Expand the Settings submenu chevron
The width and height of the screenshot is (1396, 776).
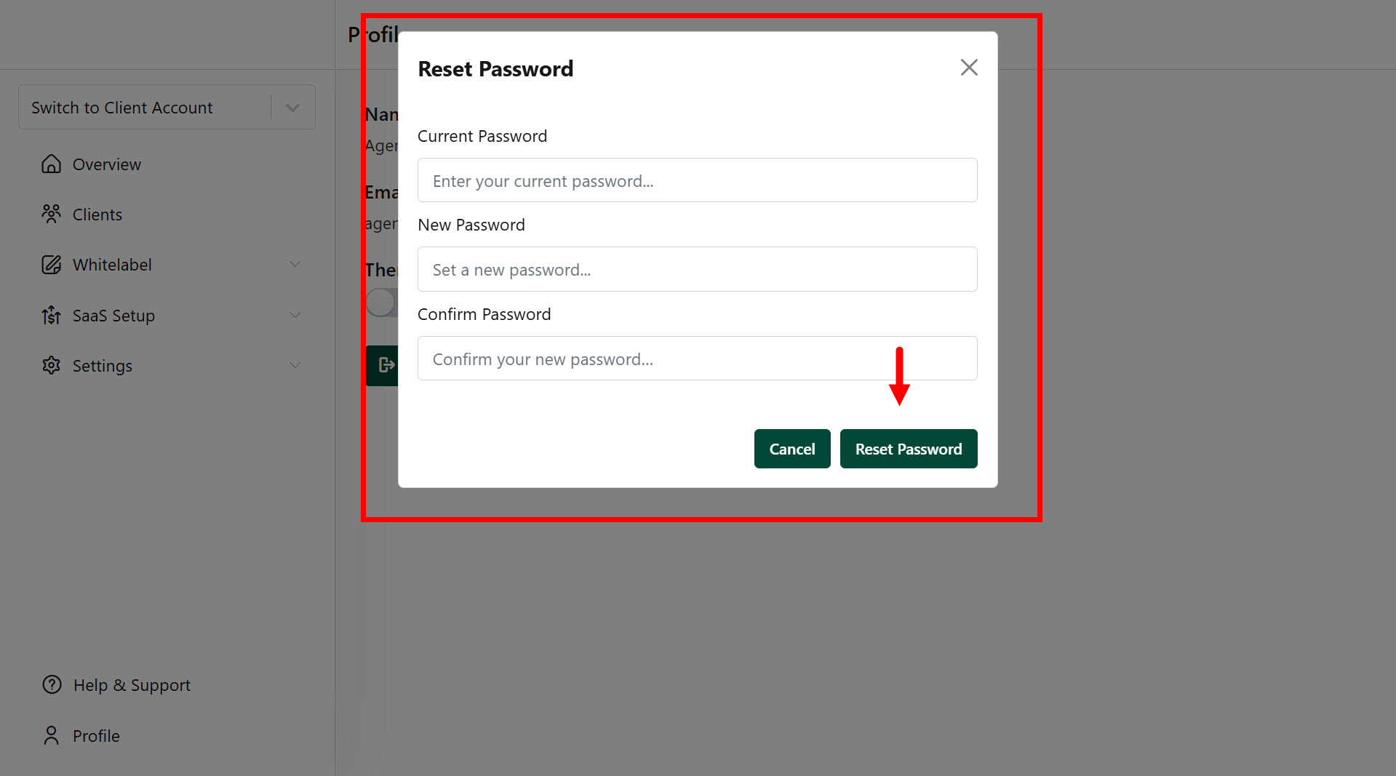(295, 365)
